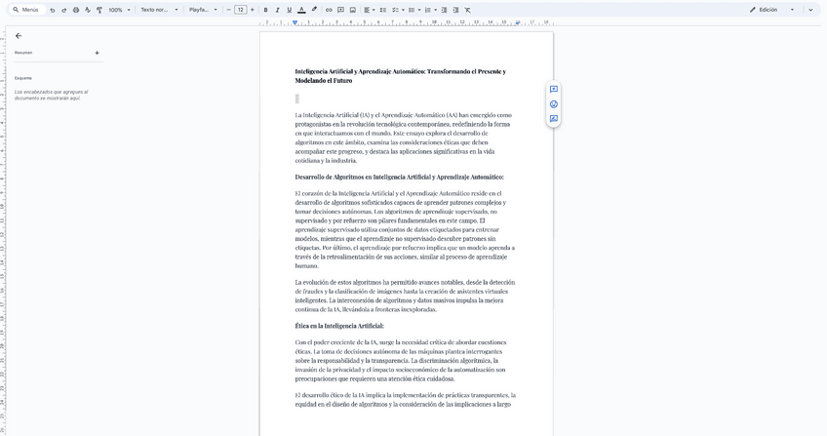The height and width of the screenshot is (436, 827).
Task: Clear text formatting
Action: [x=467, y=10]
